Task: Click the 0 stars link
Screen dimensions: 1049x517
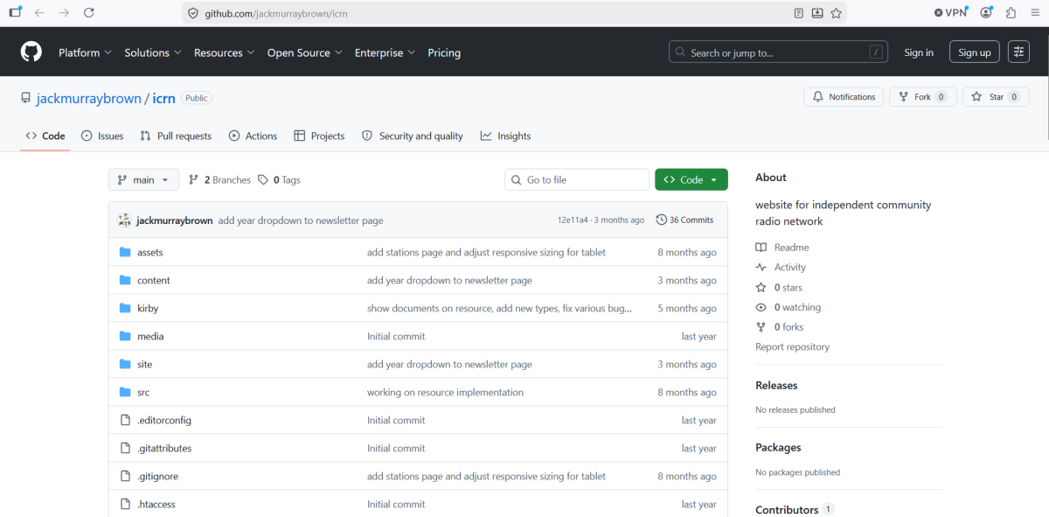Action: (x=779, y=288)
